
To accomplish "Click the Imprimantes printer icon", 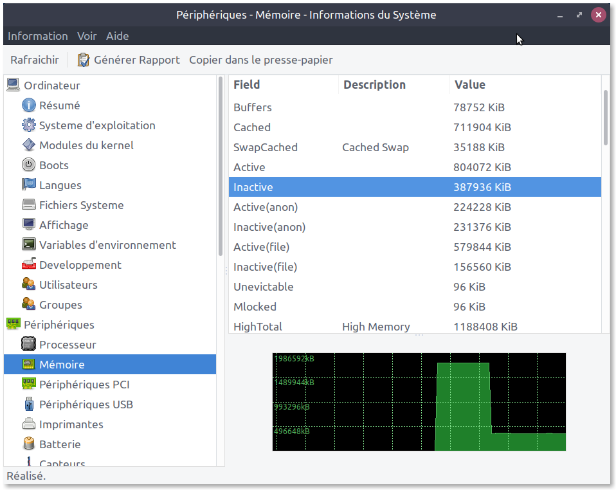I will click(x=28, y=424).
